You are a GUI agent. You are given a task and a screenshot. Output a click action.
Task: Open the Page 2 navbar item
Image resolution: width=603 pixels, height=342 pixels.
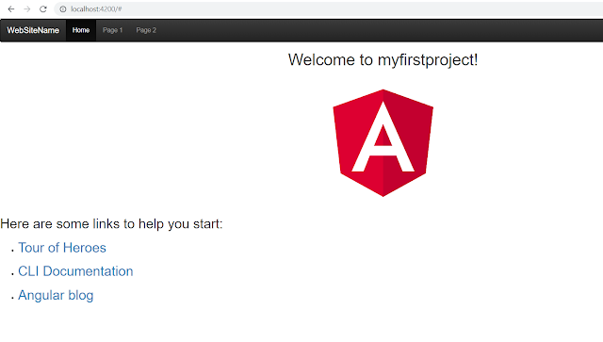(x=146, y=30)
